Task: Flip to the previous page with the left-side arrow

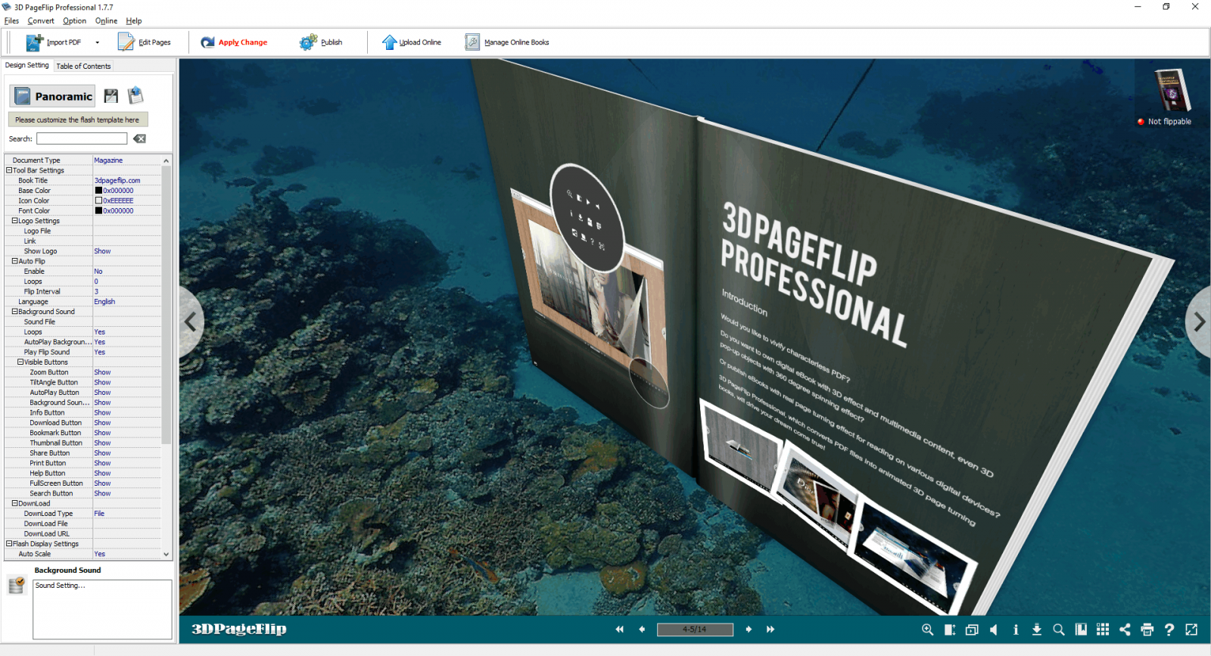Action: 191,322
